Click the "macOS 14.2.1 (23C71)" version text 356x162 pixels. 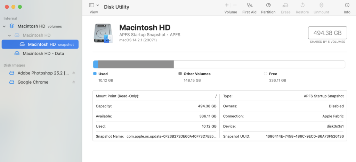click(x=138, y=40)
